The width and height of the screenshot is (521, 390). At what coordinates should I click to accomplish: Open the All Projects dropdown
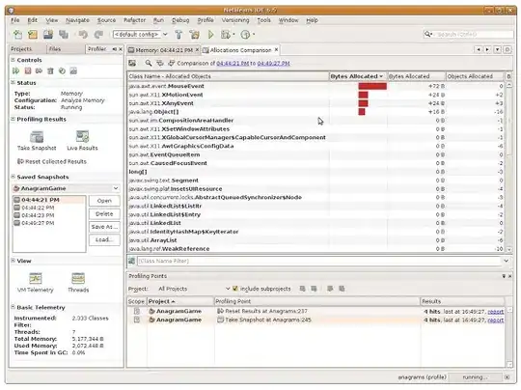228,289
